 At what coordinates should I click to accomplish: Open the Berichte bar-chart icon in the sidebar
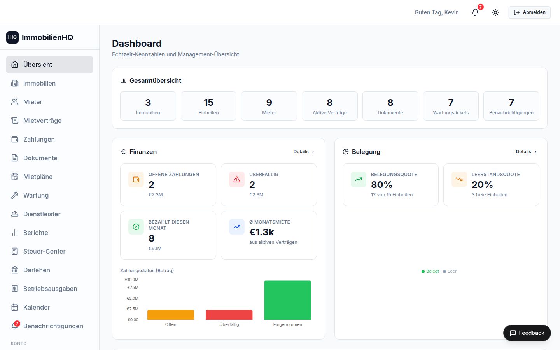point(15,233)
